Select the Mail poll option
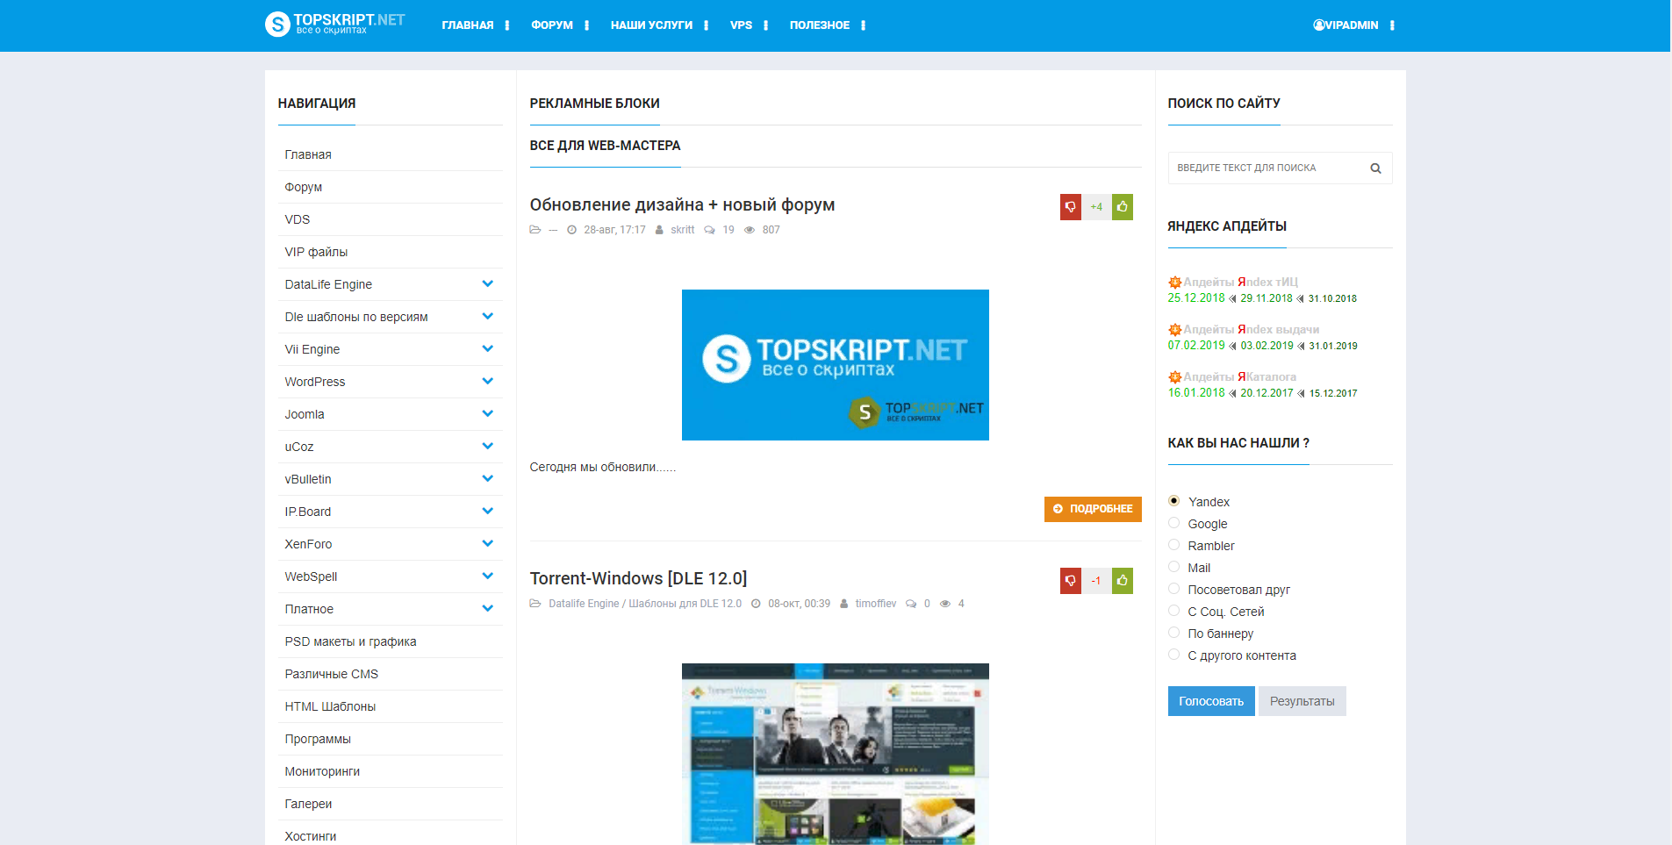1672x845 pixels. 1173,567
